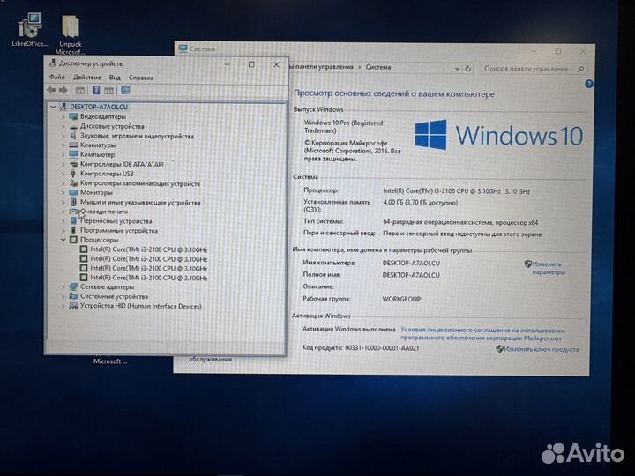Click the Очереди печати printer icon

pyautogui.click(x=73, y=212)
